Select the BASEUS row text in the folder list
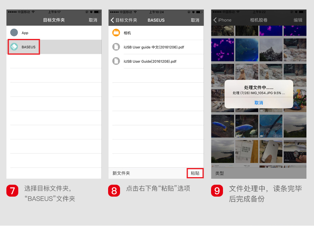This screenshot has width=314, height=226. 29,47
